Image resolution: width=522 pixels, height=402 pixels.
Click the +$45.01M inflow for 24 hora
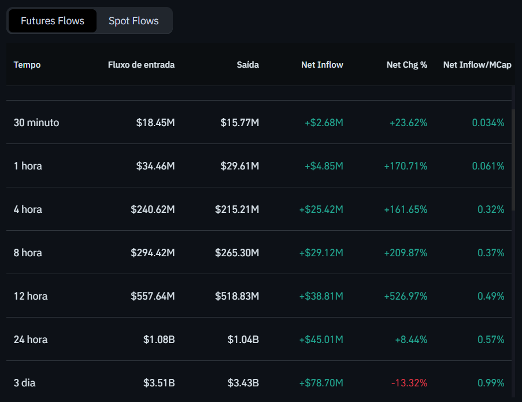coord(321,340)
